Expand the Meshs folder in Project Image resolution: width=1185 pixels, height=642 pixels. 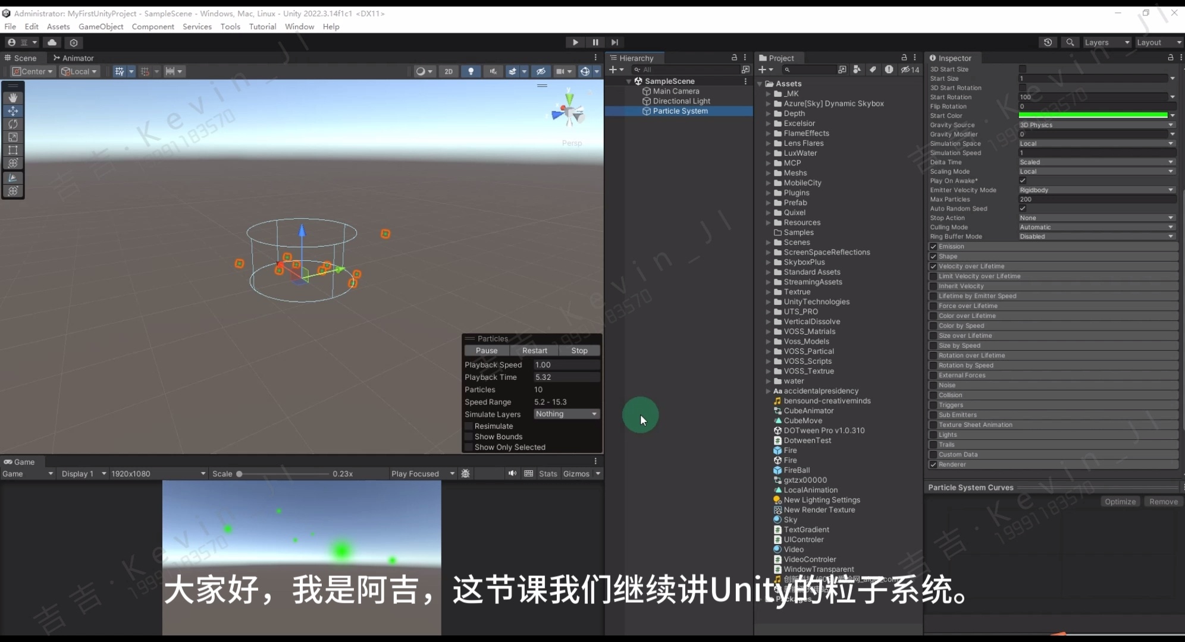[769, 173]
